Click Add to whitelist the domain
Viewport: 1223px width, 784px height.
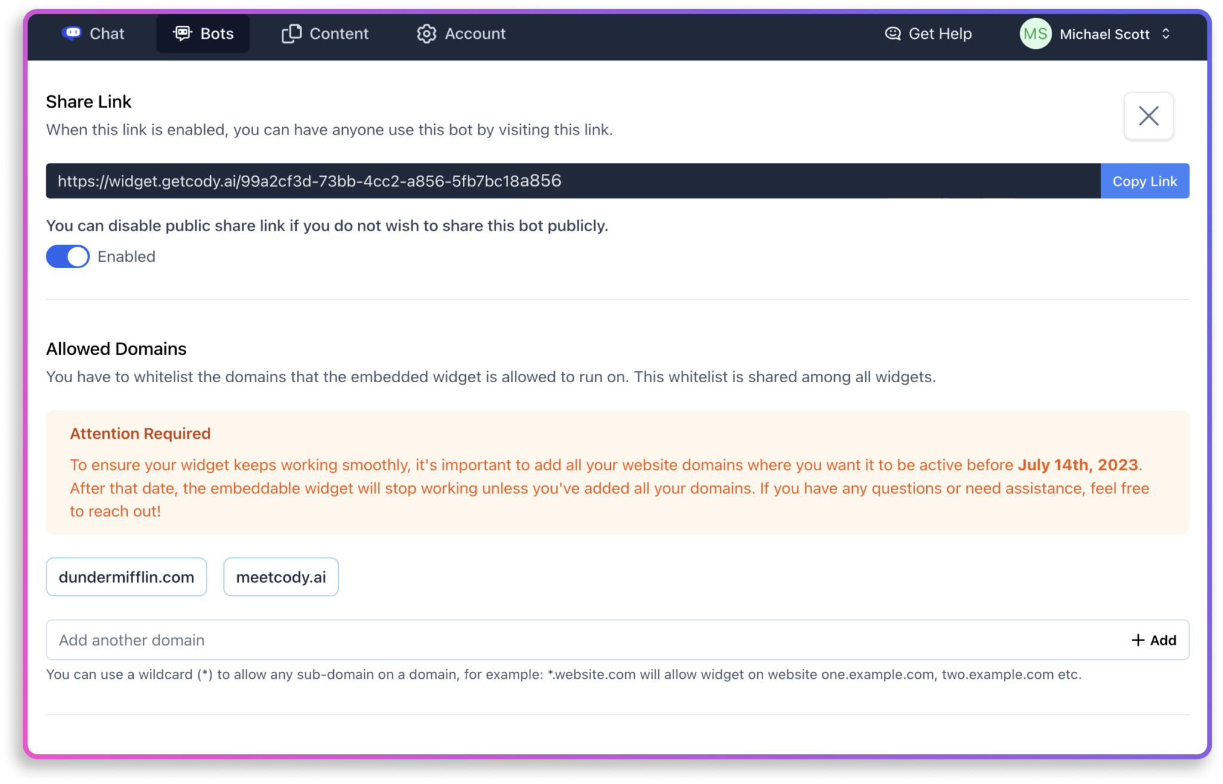(1162, 640)
